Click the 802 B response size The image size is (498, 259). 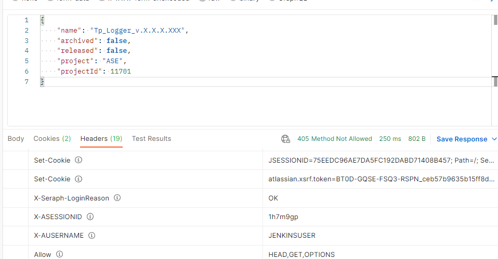417,139
